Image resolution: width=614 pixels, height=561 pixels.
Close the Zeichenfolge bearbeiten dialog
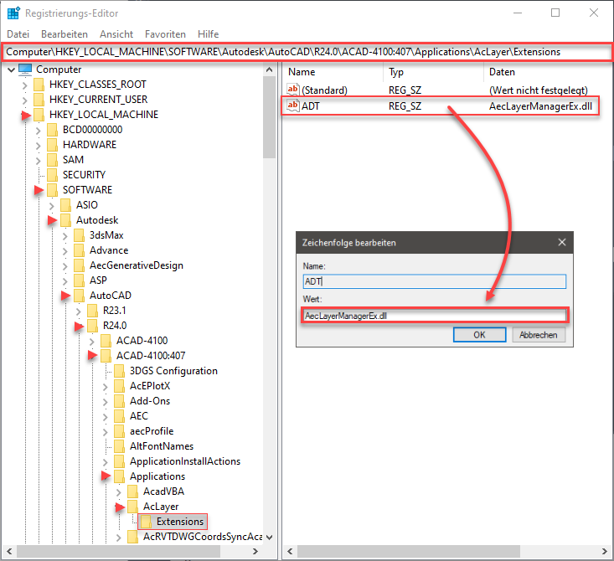(562, 242)
